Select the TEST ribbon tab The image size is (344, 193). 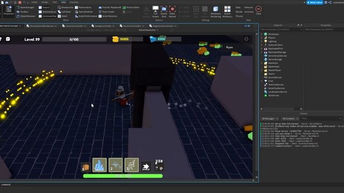[55, 2]
